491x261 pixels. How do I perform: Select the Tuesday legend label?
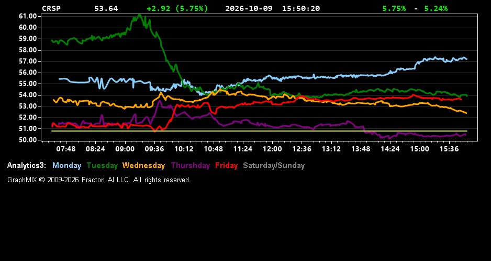(x=102, y=165)
